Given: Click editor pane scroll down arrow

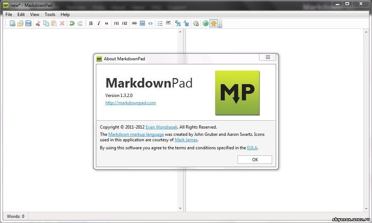Looking at the screenshot, I should coord(180,208).
